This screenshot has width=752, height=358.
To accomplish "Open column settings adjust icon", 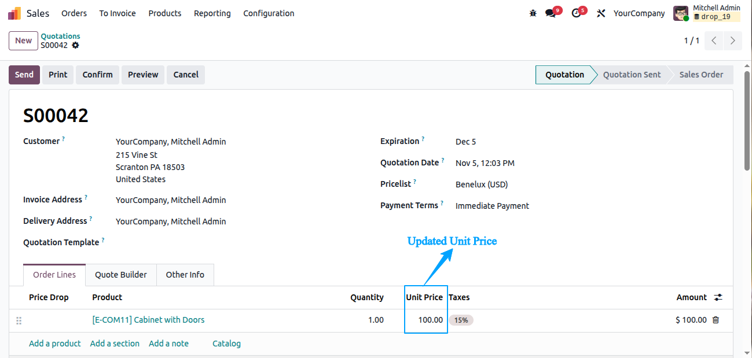I will (718, 297).
